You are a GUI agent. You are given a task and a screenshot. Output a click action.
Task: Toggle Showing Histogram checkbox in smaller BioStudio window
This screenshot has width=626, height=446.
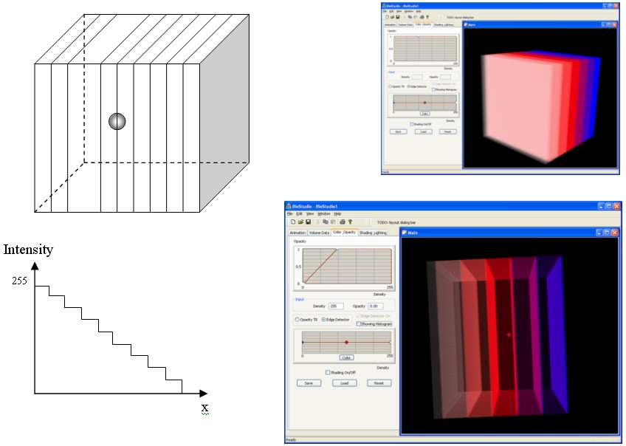433,90
